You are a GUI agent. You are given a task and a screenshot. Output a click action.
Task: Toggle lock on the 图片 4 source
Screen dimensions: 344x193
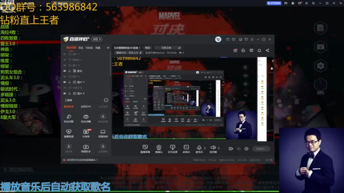70,93
